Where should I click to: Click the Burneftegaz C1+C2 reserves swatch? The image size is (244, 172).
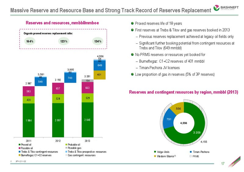tap(20, 155)
